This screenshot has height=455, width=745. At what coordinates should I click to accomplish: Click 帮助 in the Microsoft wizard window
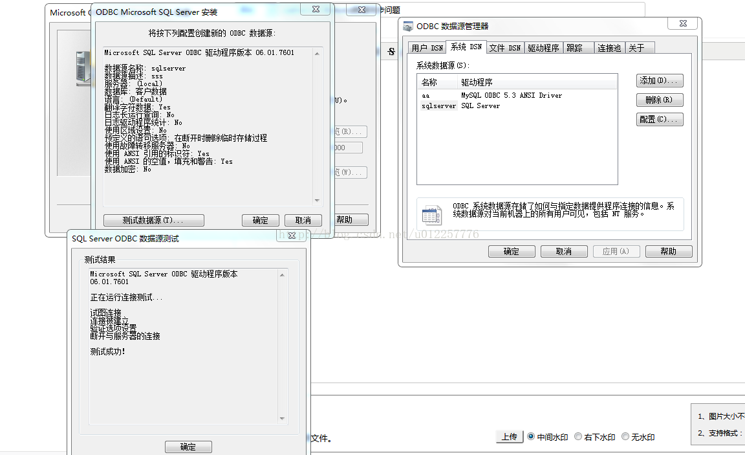tap(351, 219)
